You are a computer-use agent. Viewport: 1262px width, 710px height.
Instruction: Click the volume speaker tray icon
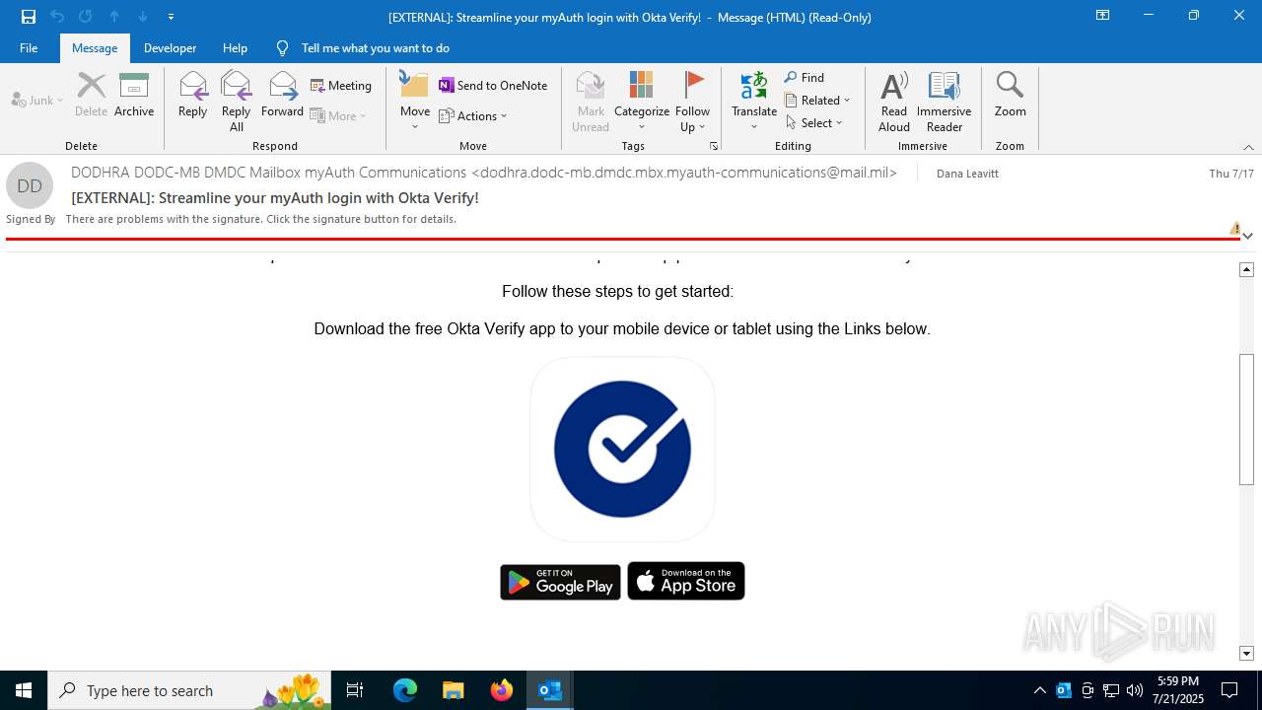pyautogui.click(x=1134, y=690)
